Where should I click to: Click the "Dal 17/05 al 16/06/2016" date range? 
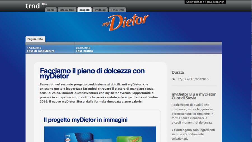(190, 79)
